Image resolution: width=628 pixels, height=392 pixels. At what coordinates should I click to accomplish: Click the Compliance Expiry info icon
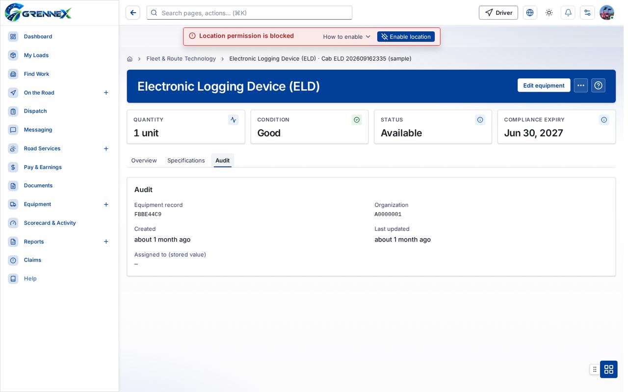(x=604, y=120)
